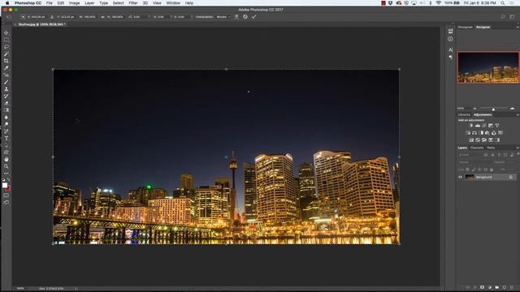Open the Layer menu

point(89,3)
